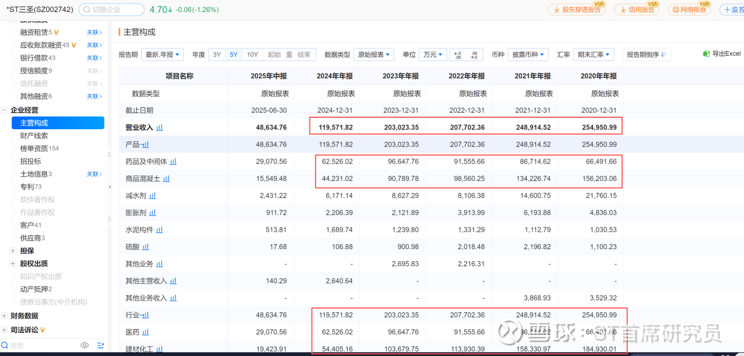Select the 3Y year range option
The image size is (744, 356).
[x=217, y=55]
